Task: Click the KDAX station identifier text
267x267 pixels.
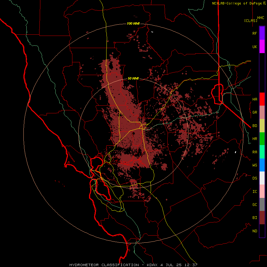Action: (x=152, y=265)
